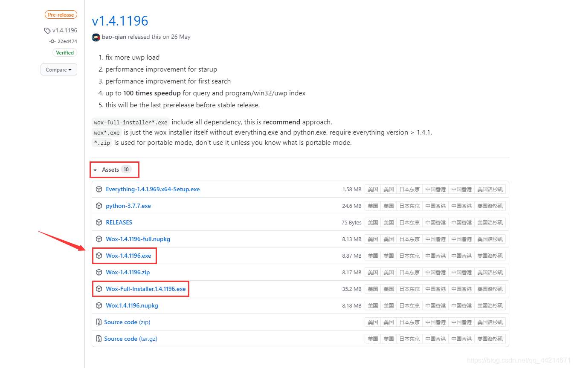
Task: Download Wox.1.4.1196.nupkg
Action: (132, 305)
